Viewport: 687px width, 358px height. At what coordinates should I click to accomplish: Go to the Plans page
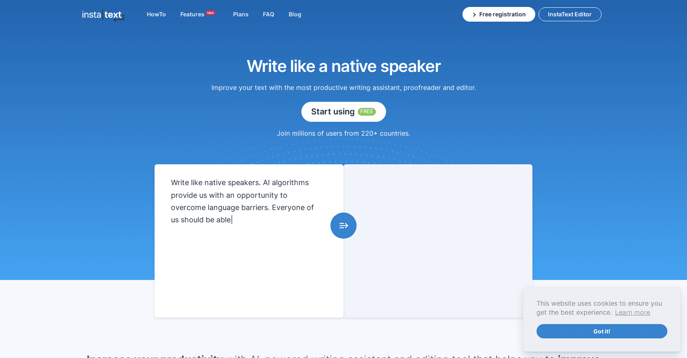(241, 14)
